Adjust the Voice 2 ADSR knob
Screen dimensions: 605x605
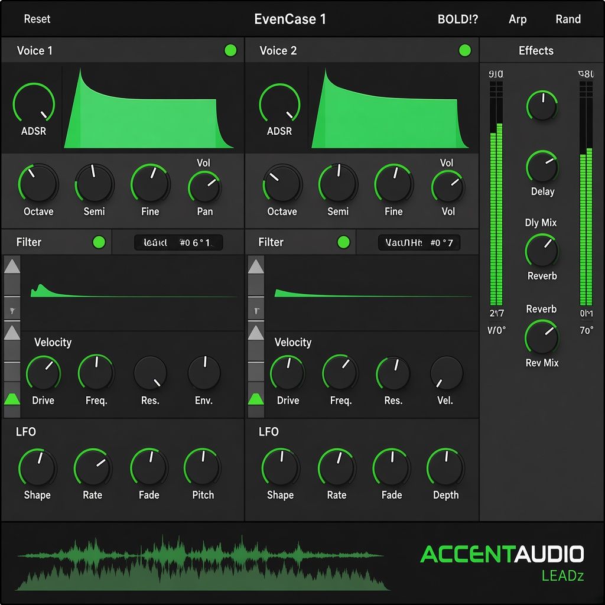click(279, 103)
